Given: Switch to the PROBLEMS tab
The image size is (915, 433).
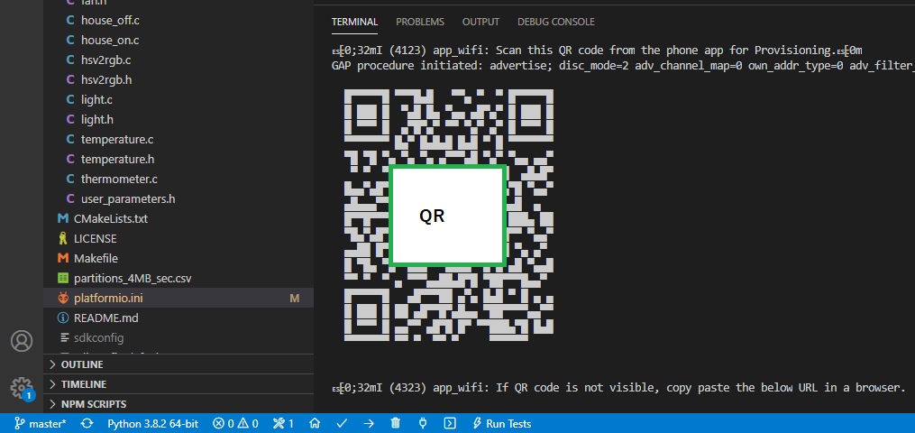Looking at the screenshot, I should [x=420, y=22].
